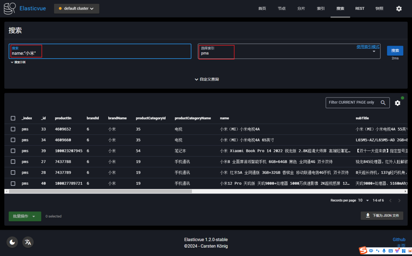Switch to the REST tab

click(360, 8)
